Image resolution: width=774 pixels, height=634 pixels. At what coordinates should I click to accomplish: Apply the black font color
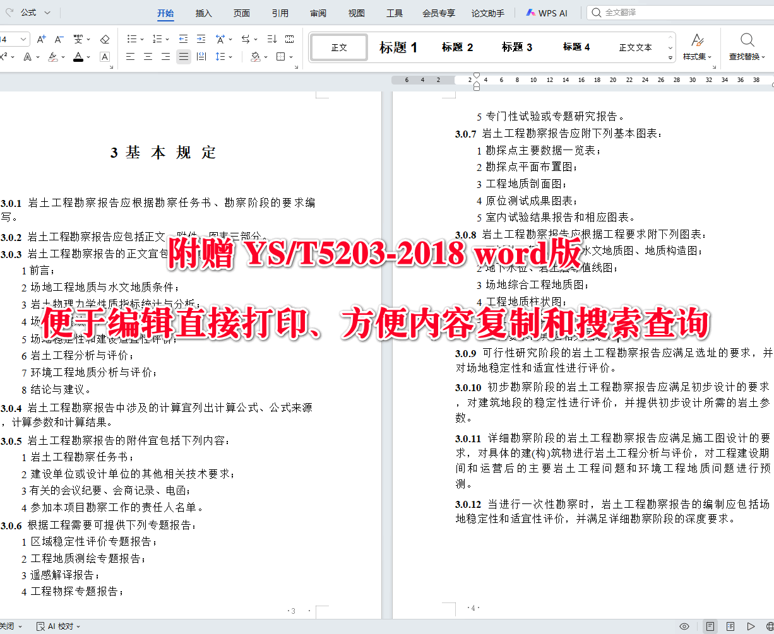[x=78, y=57]
